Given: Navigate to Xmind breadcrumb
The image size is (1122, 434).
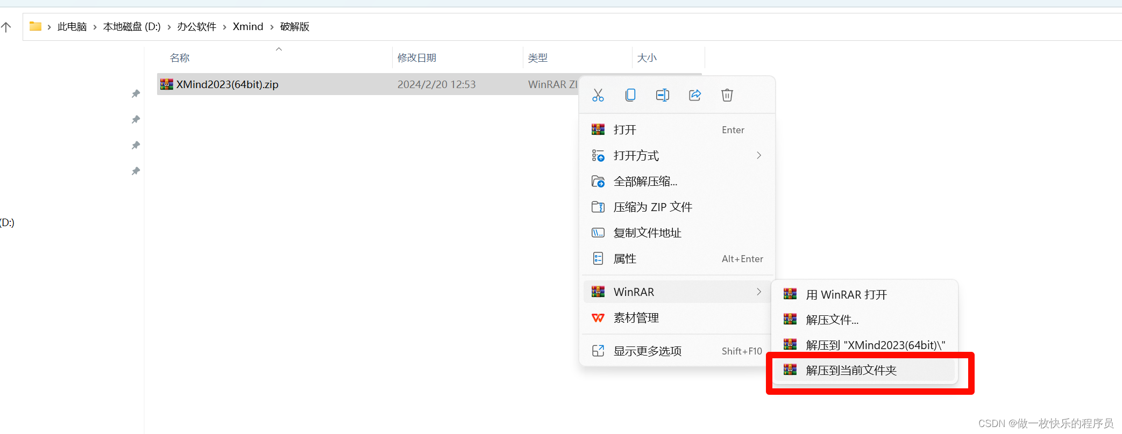Looking at the screenshot, I should (248, 27).
